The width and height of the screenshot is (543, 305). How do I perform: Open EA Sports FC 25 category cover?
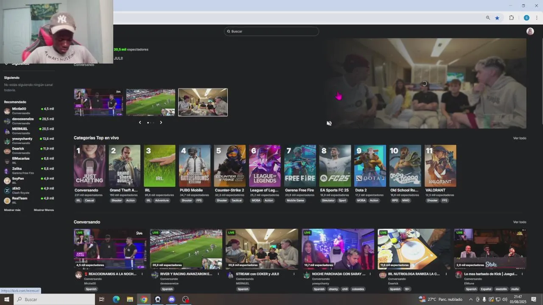[335, 166]
